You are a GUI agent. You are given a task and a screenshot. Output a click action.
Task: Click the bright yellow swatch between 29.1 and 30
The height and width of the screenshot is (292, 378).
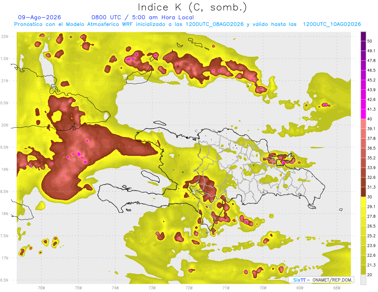tap(363, 202)
